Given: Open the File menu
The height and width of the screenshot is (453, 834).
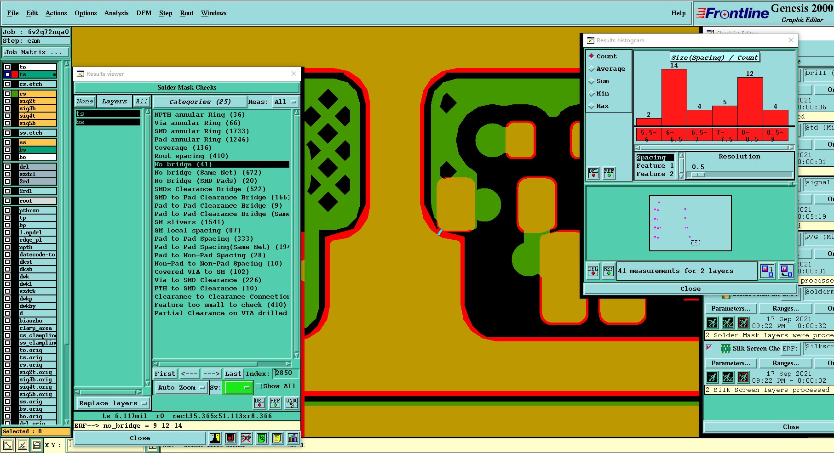Looking at the screenshot, I should tap(13, 13).
